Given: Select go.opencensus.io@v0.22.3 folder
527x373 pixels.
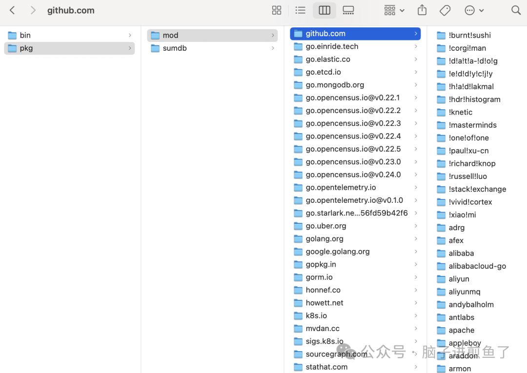Looking at the screenshot, I should (x=355, y=123).
